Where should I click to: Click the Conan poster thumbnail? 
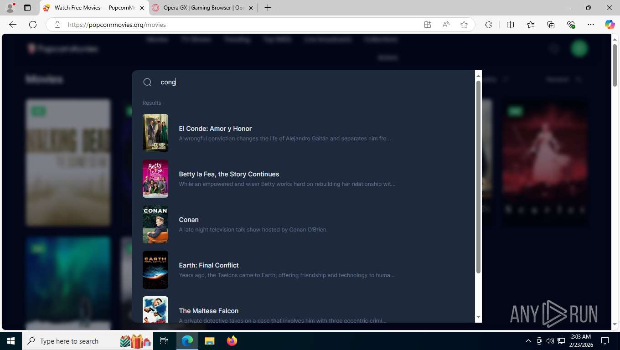[155, 224]
